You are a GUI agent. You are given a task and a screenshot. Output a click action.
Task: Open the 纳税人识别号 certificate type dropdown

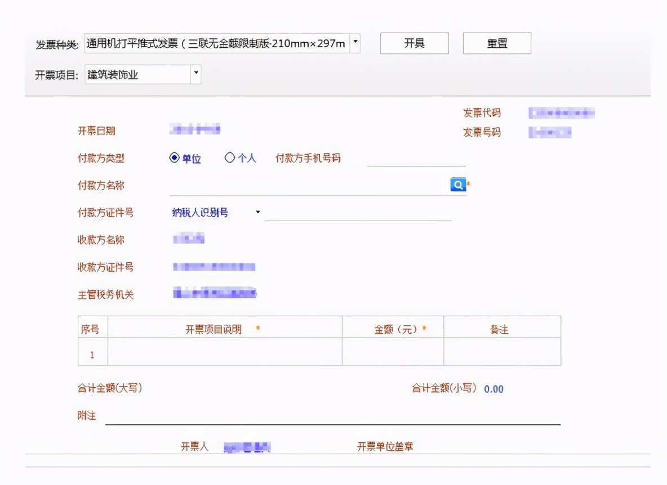[257, 212]
